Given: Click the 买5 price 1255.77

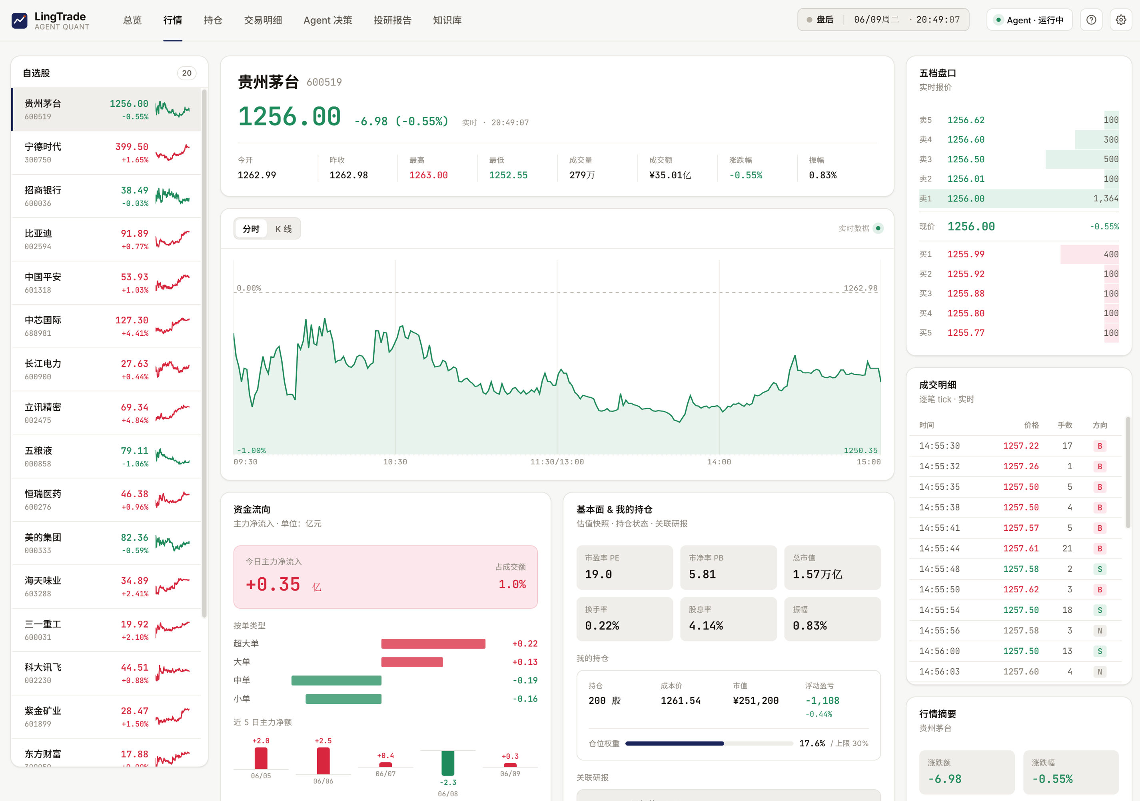Looking at the screenshot, I should pos(966,333).
